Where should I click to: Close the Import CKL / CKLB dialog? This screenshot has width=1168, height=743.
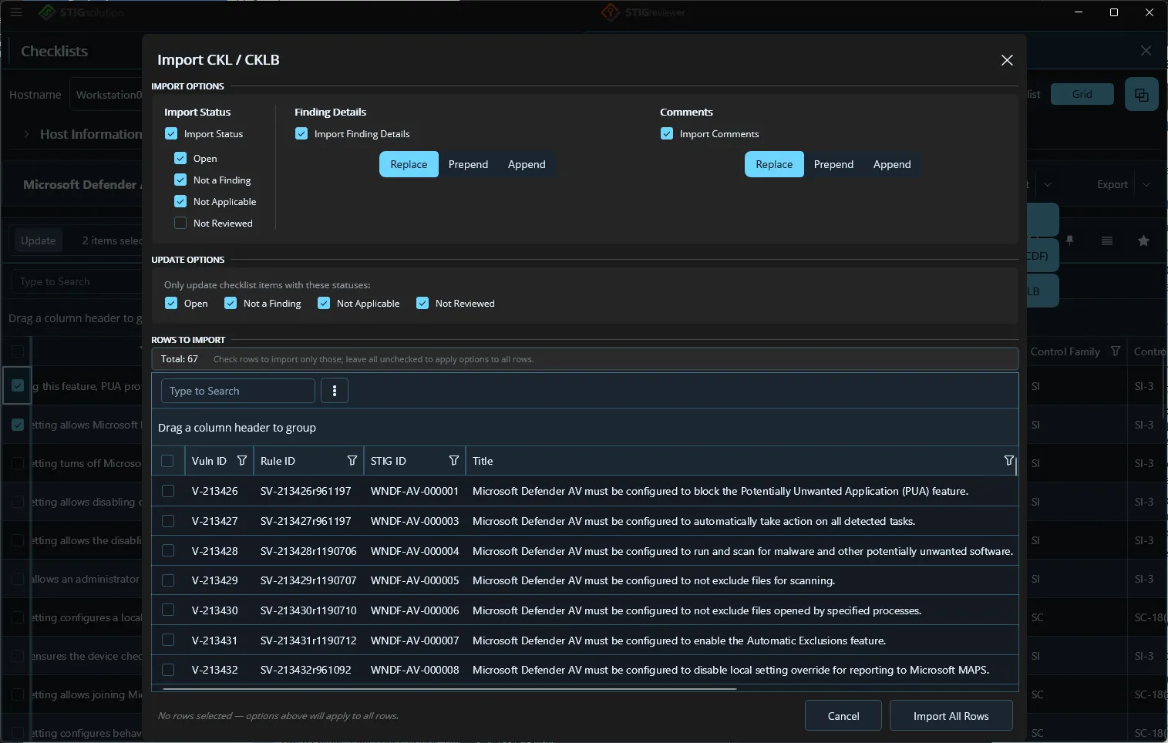pos(1007,60)
